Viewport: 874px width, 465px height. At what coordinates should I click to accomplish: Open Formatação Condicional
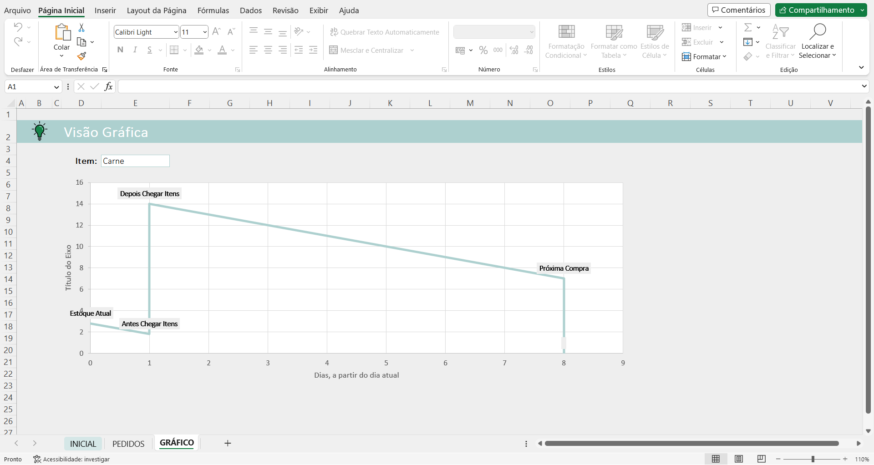[x=566, y=41]
